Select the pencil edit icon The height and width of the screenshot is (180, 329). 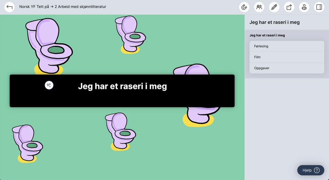(x=274, y=7)
